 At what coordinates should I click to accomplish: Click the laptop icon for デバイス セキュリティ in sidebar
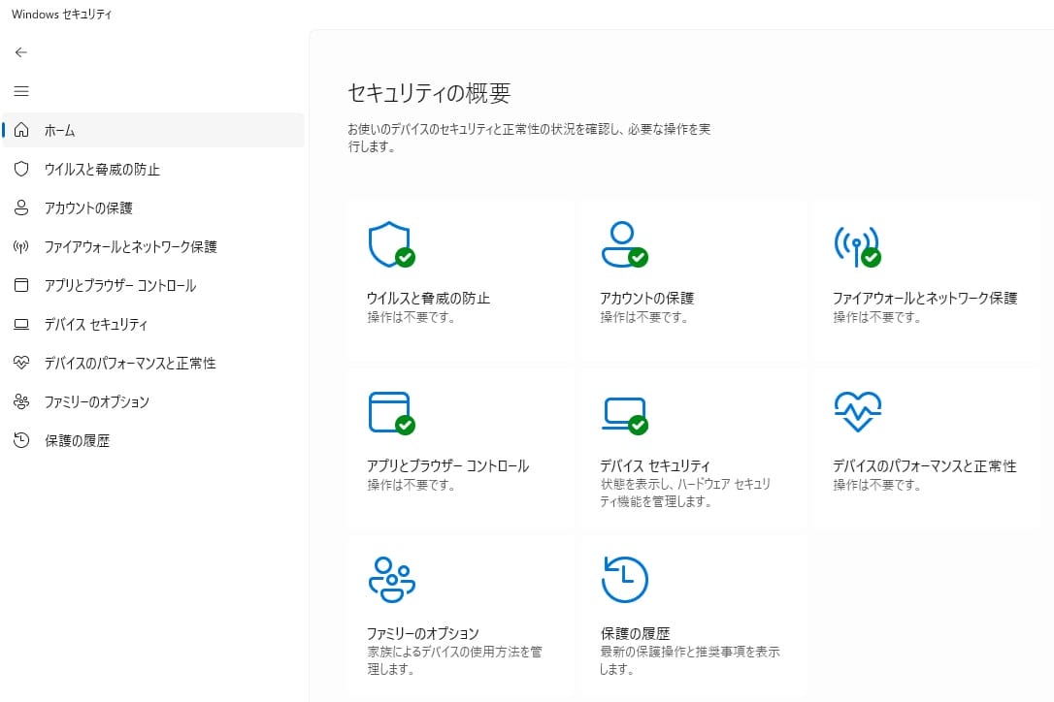(21, 325)
